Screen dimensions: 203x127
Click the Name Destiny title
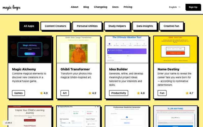[168, 69]
